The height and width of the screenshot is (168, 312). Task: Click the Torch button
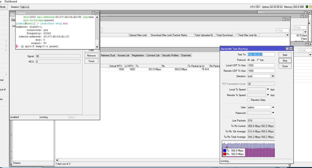pyautogui.click(x=91, y=61)
